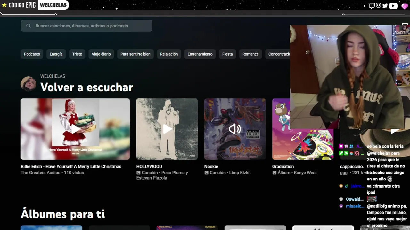
Task: Click the Instagram icon in overlay header
Action: point(378,5)
